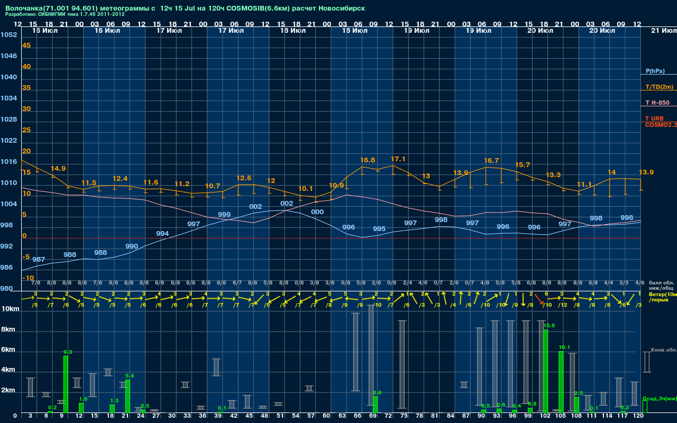Select the 1028 pressure axis label
The width and height of the screenshot is (677, 423).
[x=8, y=119]
